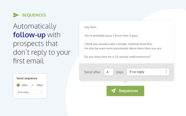The width and height of the screenshot is (186, 116).
Task: Click the "Send after" label in email card
Action: pos(92,72)
